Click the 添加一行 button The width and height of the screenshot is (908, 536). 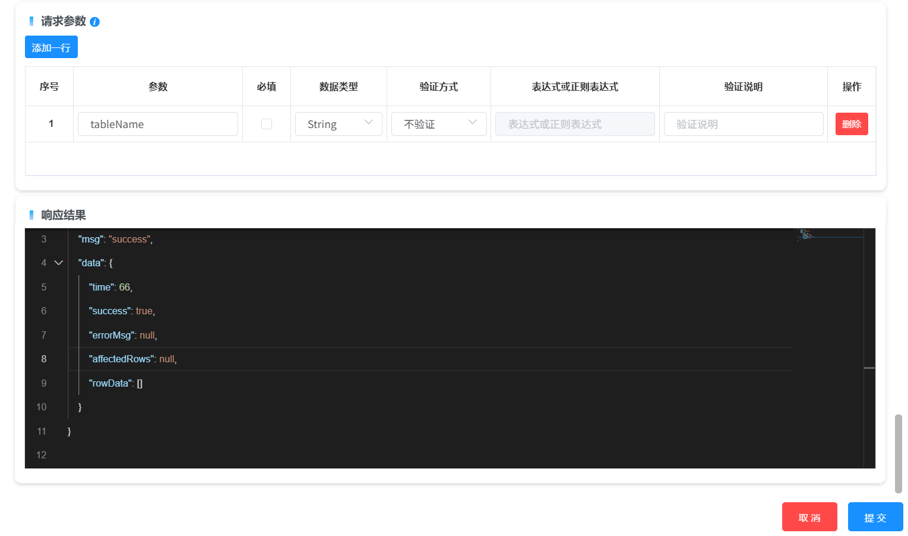coord(51,47)
